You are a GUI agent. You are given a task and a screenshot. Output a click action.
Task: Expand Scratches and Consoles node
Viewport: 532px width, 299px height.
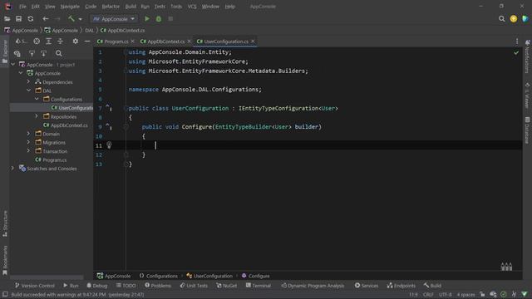13,168
